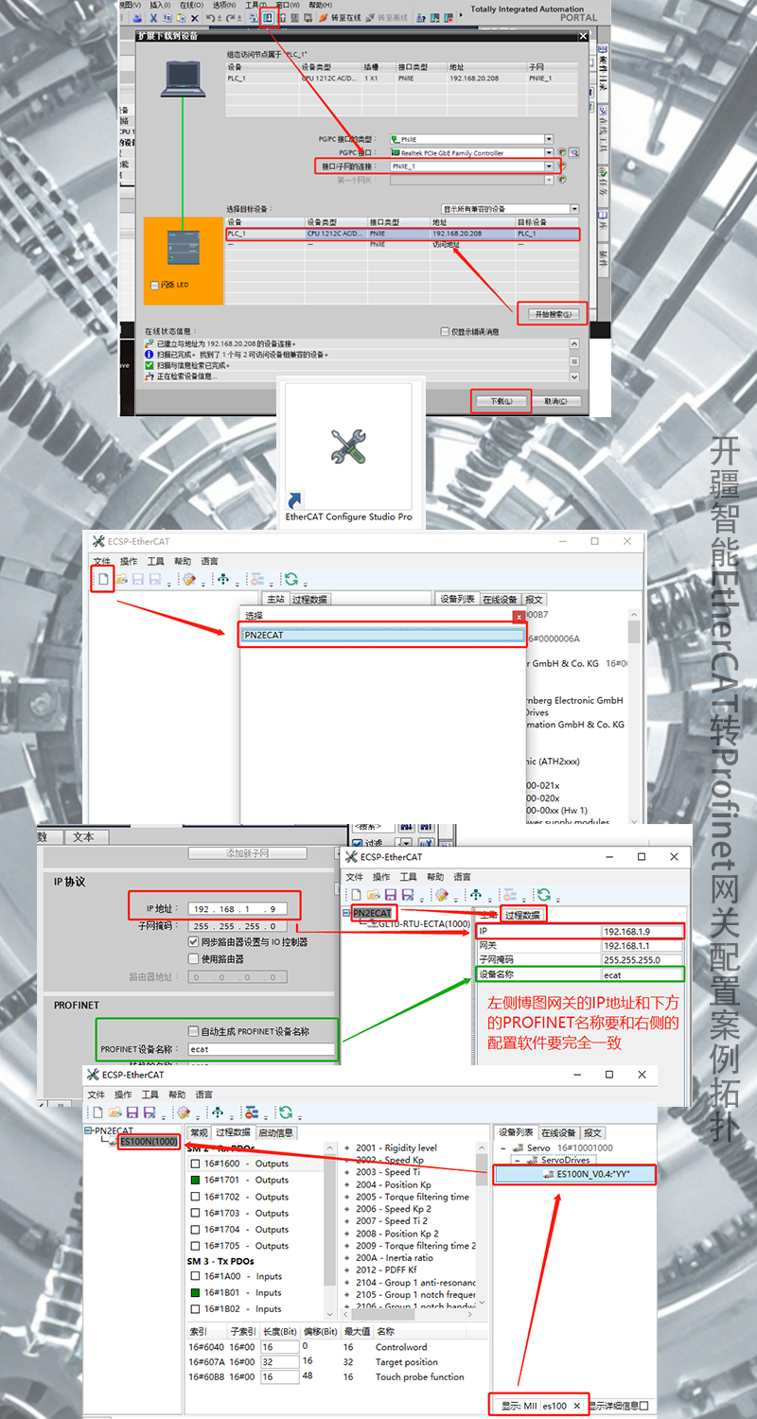Screen dimensions: 757x1419
Task: Switch to 在线设备 tab in the middle ECSP window
Action: 500,599
